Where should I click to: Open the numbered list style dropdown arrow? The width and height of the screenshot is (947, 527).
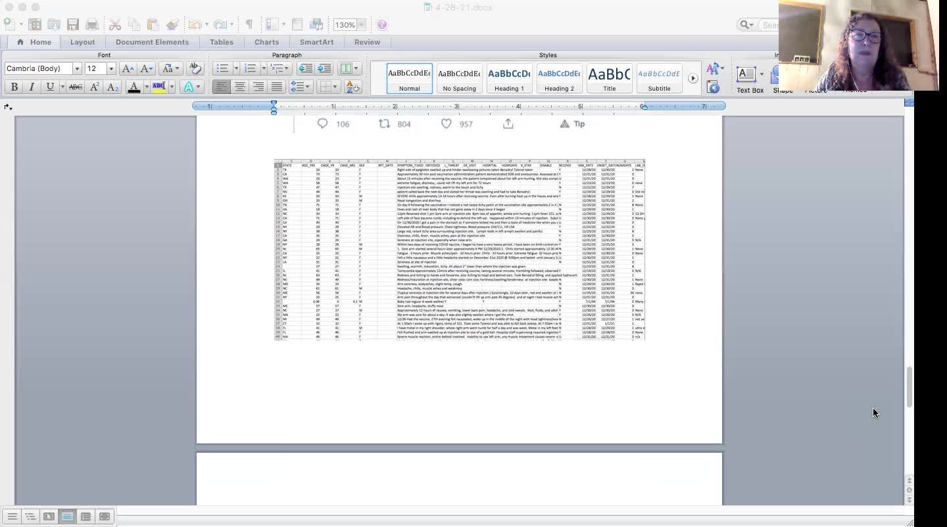[x=264, y=68]
